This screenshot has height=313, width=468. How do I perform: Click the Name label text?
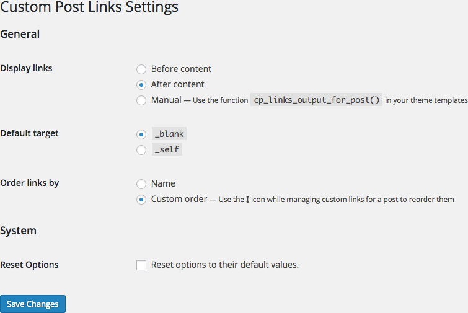click(163, 183)
